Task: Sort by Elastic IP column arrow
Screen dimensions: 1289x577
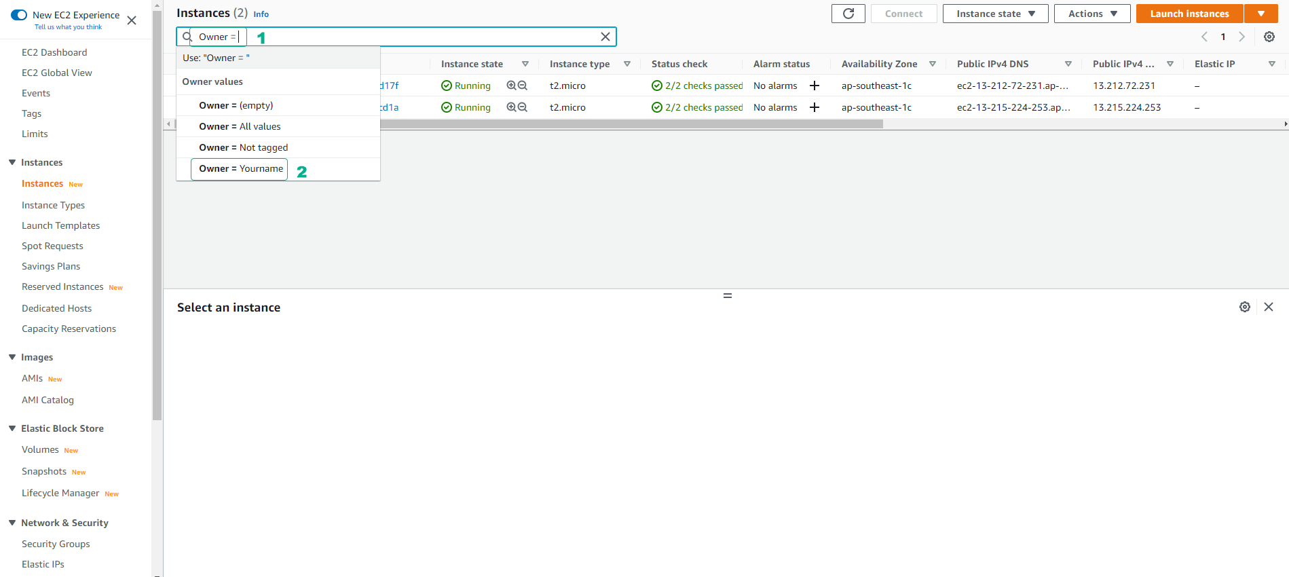Action: coord(1272,64)
